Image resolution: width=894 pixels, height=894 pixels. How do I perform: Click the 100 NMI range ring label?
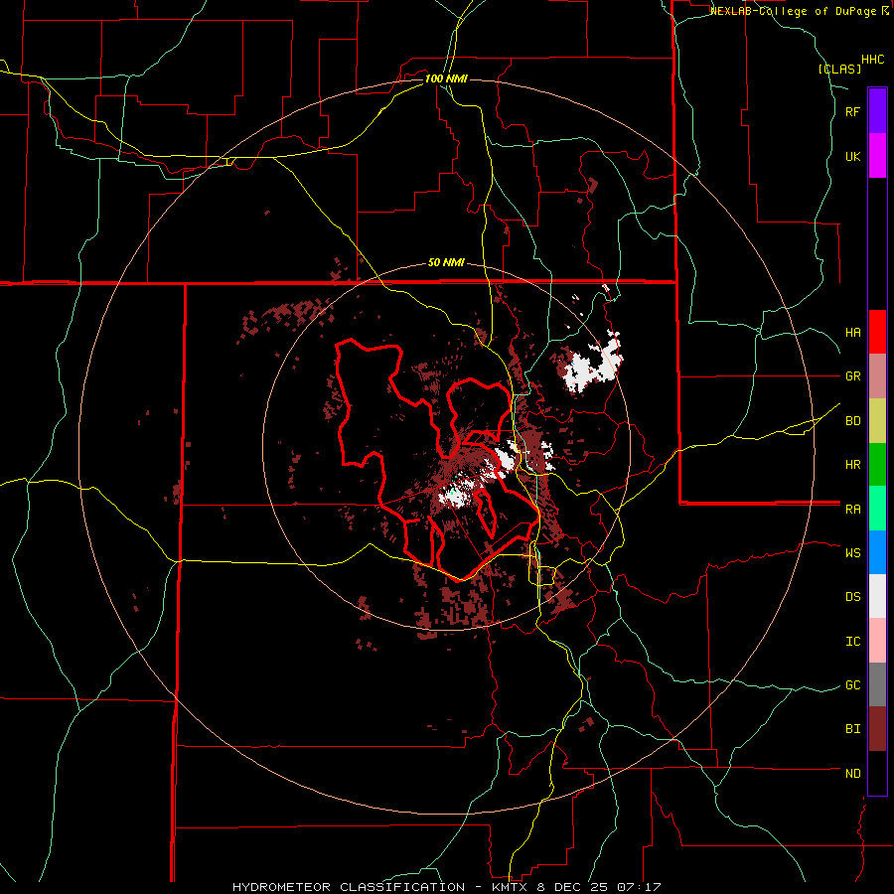pos(446,78)
